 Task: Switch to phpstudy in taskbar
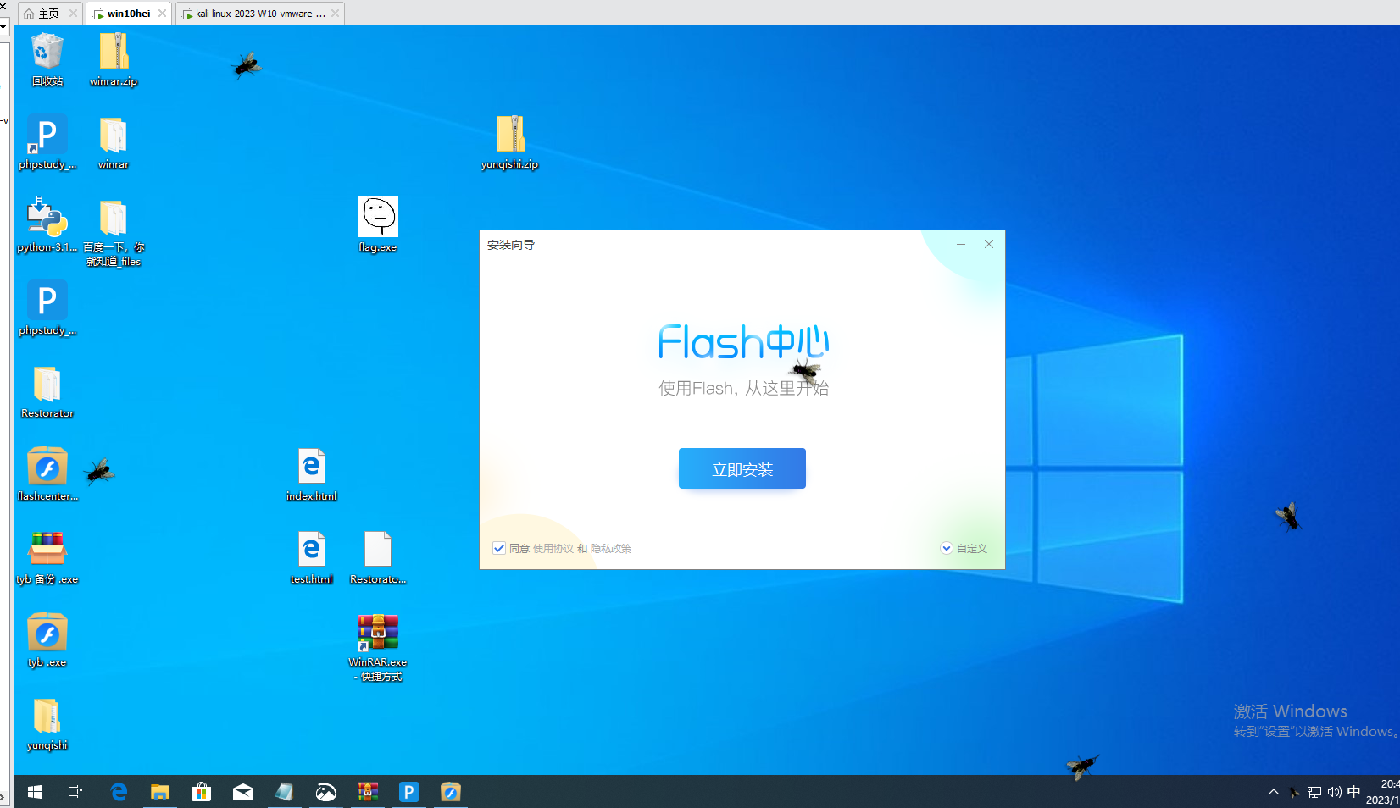pyautogui.click(x=409, y=792)
